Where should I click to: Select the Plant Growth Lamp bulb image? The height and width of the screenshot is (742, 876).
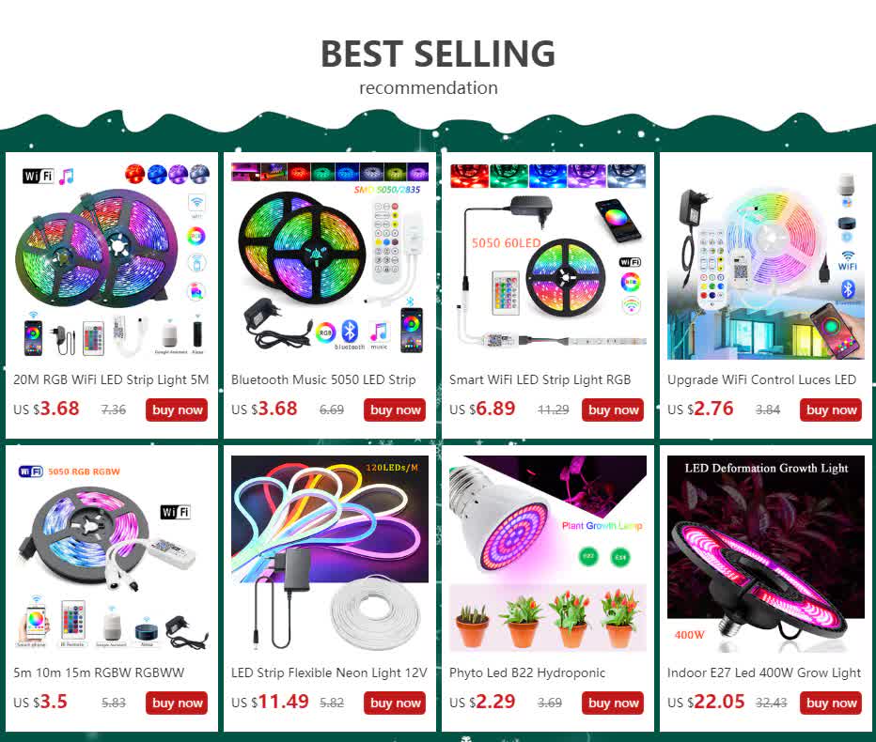547,554
